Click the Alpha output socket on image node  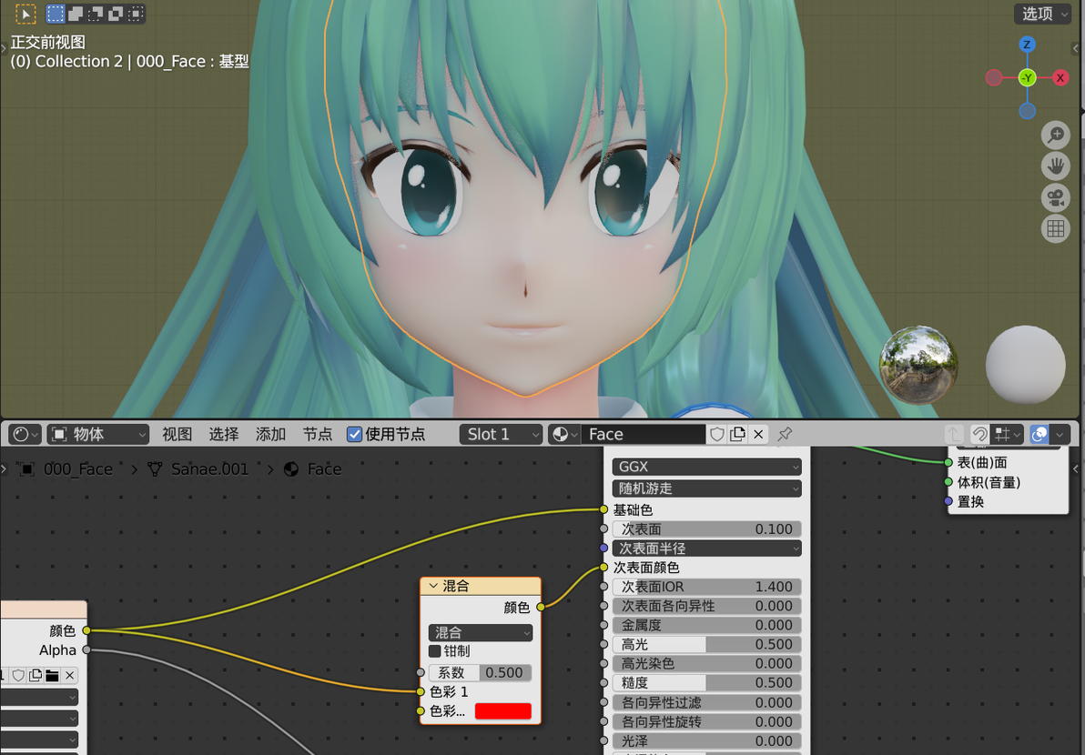(x=86, y=649)
